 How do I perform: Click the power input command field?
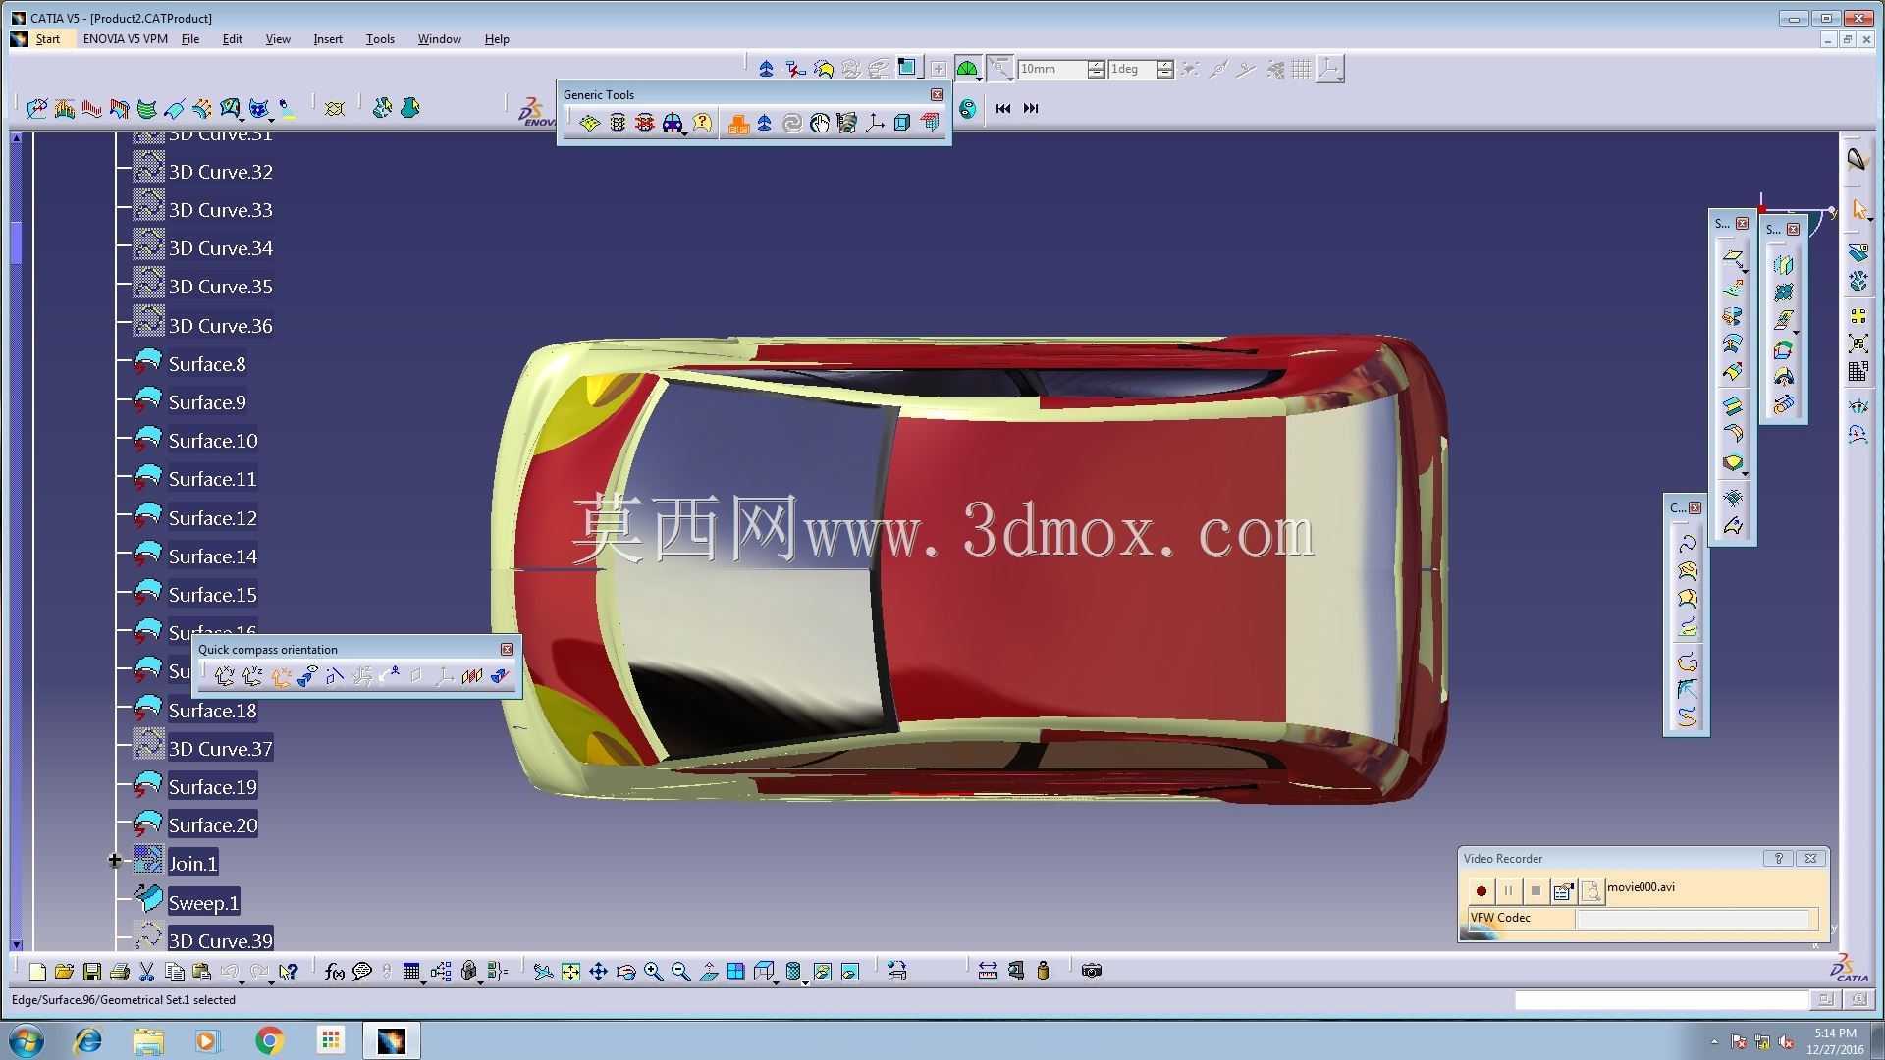click(1660, 1000)
